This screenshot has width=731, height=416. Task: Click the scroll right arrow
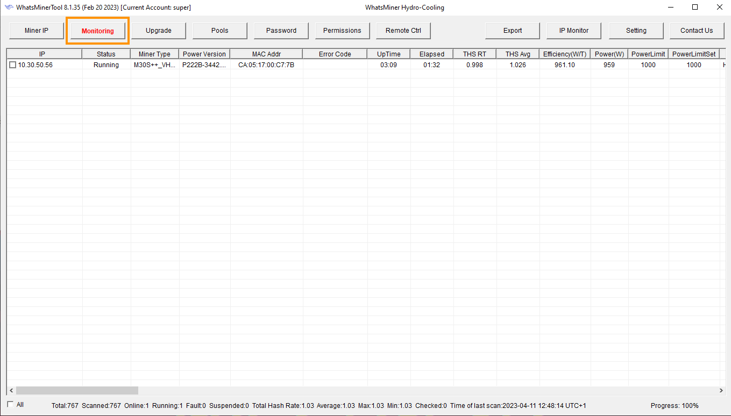click(x=721, y=391)
